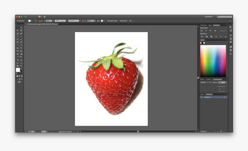Image resolution: width=248 pixels, height=151 pixels.
Task: Swap fill and stroke arrows icon
Action: point(22,69)
